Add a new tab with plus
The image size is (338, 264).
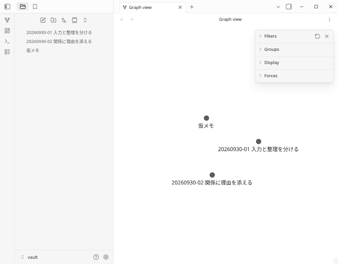click(192, 7)
